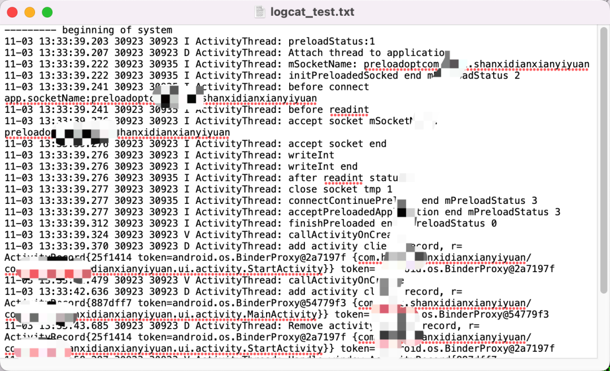This screenshot has height=371, width=610.
Task: Enter full screen with the green button
Action: coord(47,12)
